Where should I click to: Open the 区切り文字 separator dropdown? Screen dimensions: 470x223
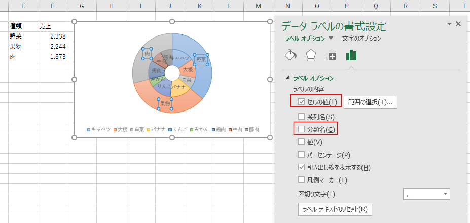point(445,194)
